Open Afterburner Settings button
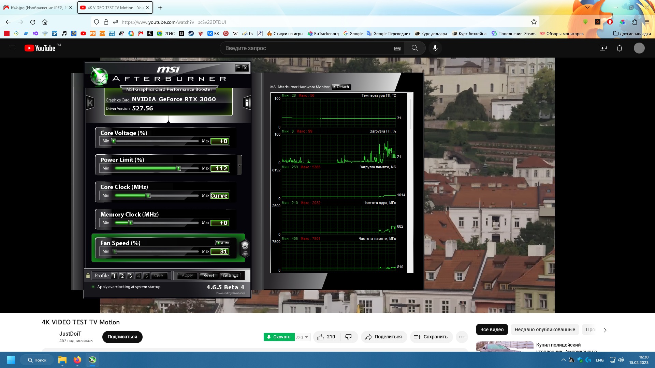 click(x=230, y=276)
